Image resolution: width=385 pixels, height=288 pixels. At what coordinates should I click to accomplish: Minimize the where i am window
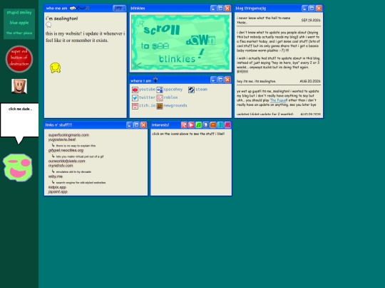[213, 80]
